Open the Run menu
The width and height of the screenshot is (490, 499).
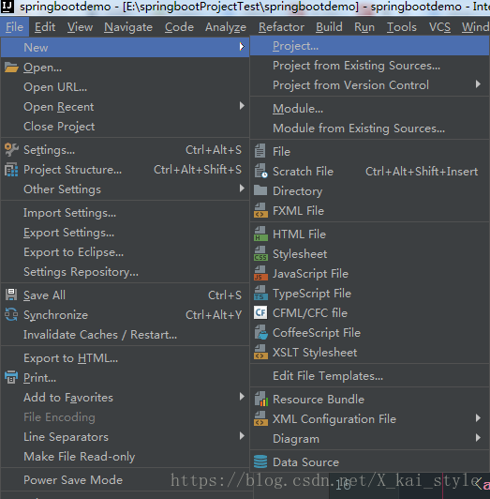point(364,27)
